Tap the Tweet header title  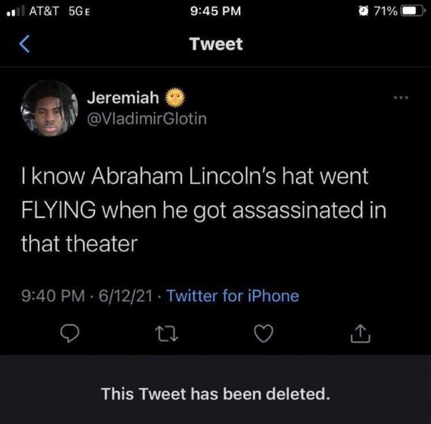point(217,44)
